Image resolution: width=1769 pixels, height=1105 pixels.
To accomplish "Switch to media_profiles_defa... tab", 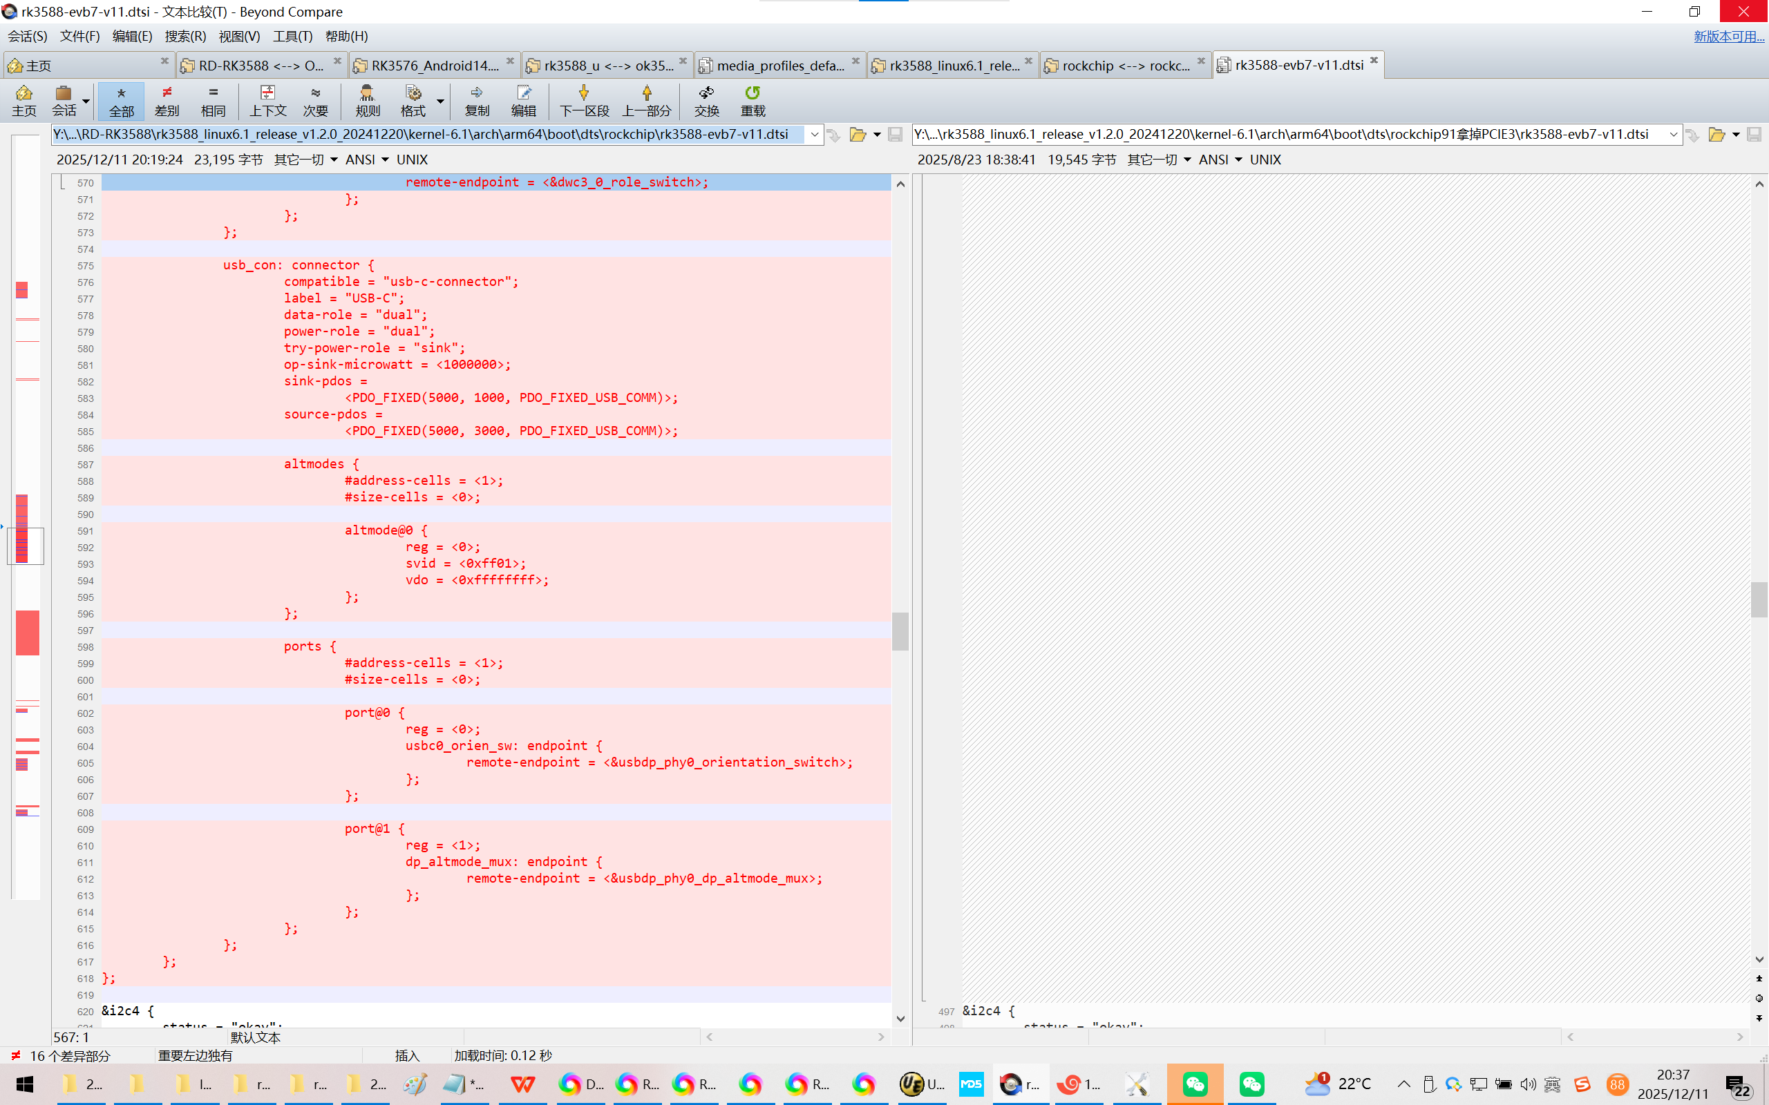I will [779, 66].
